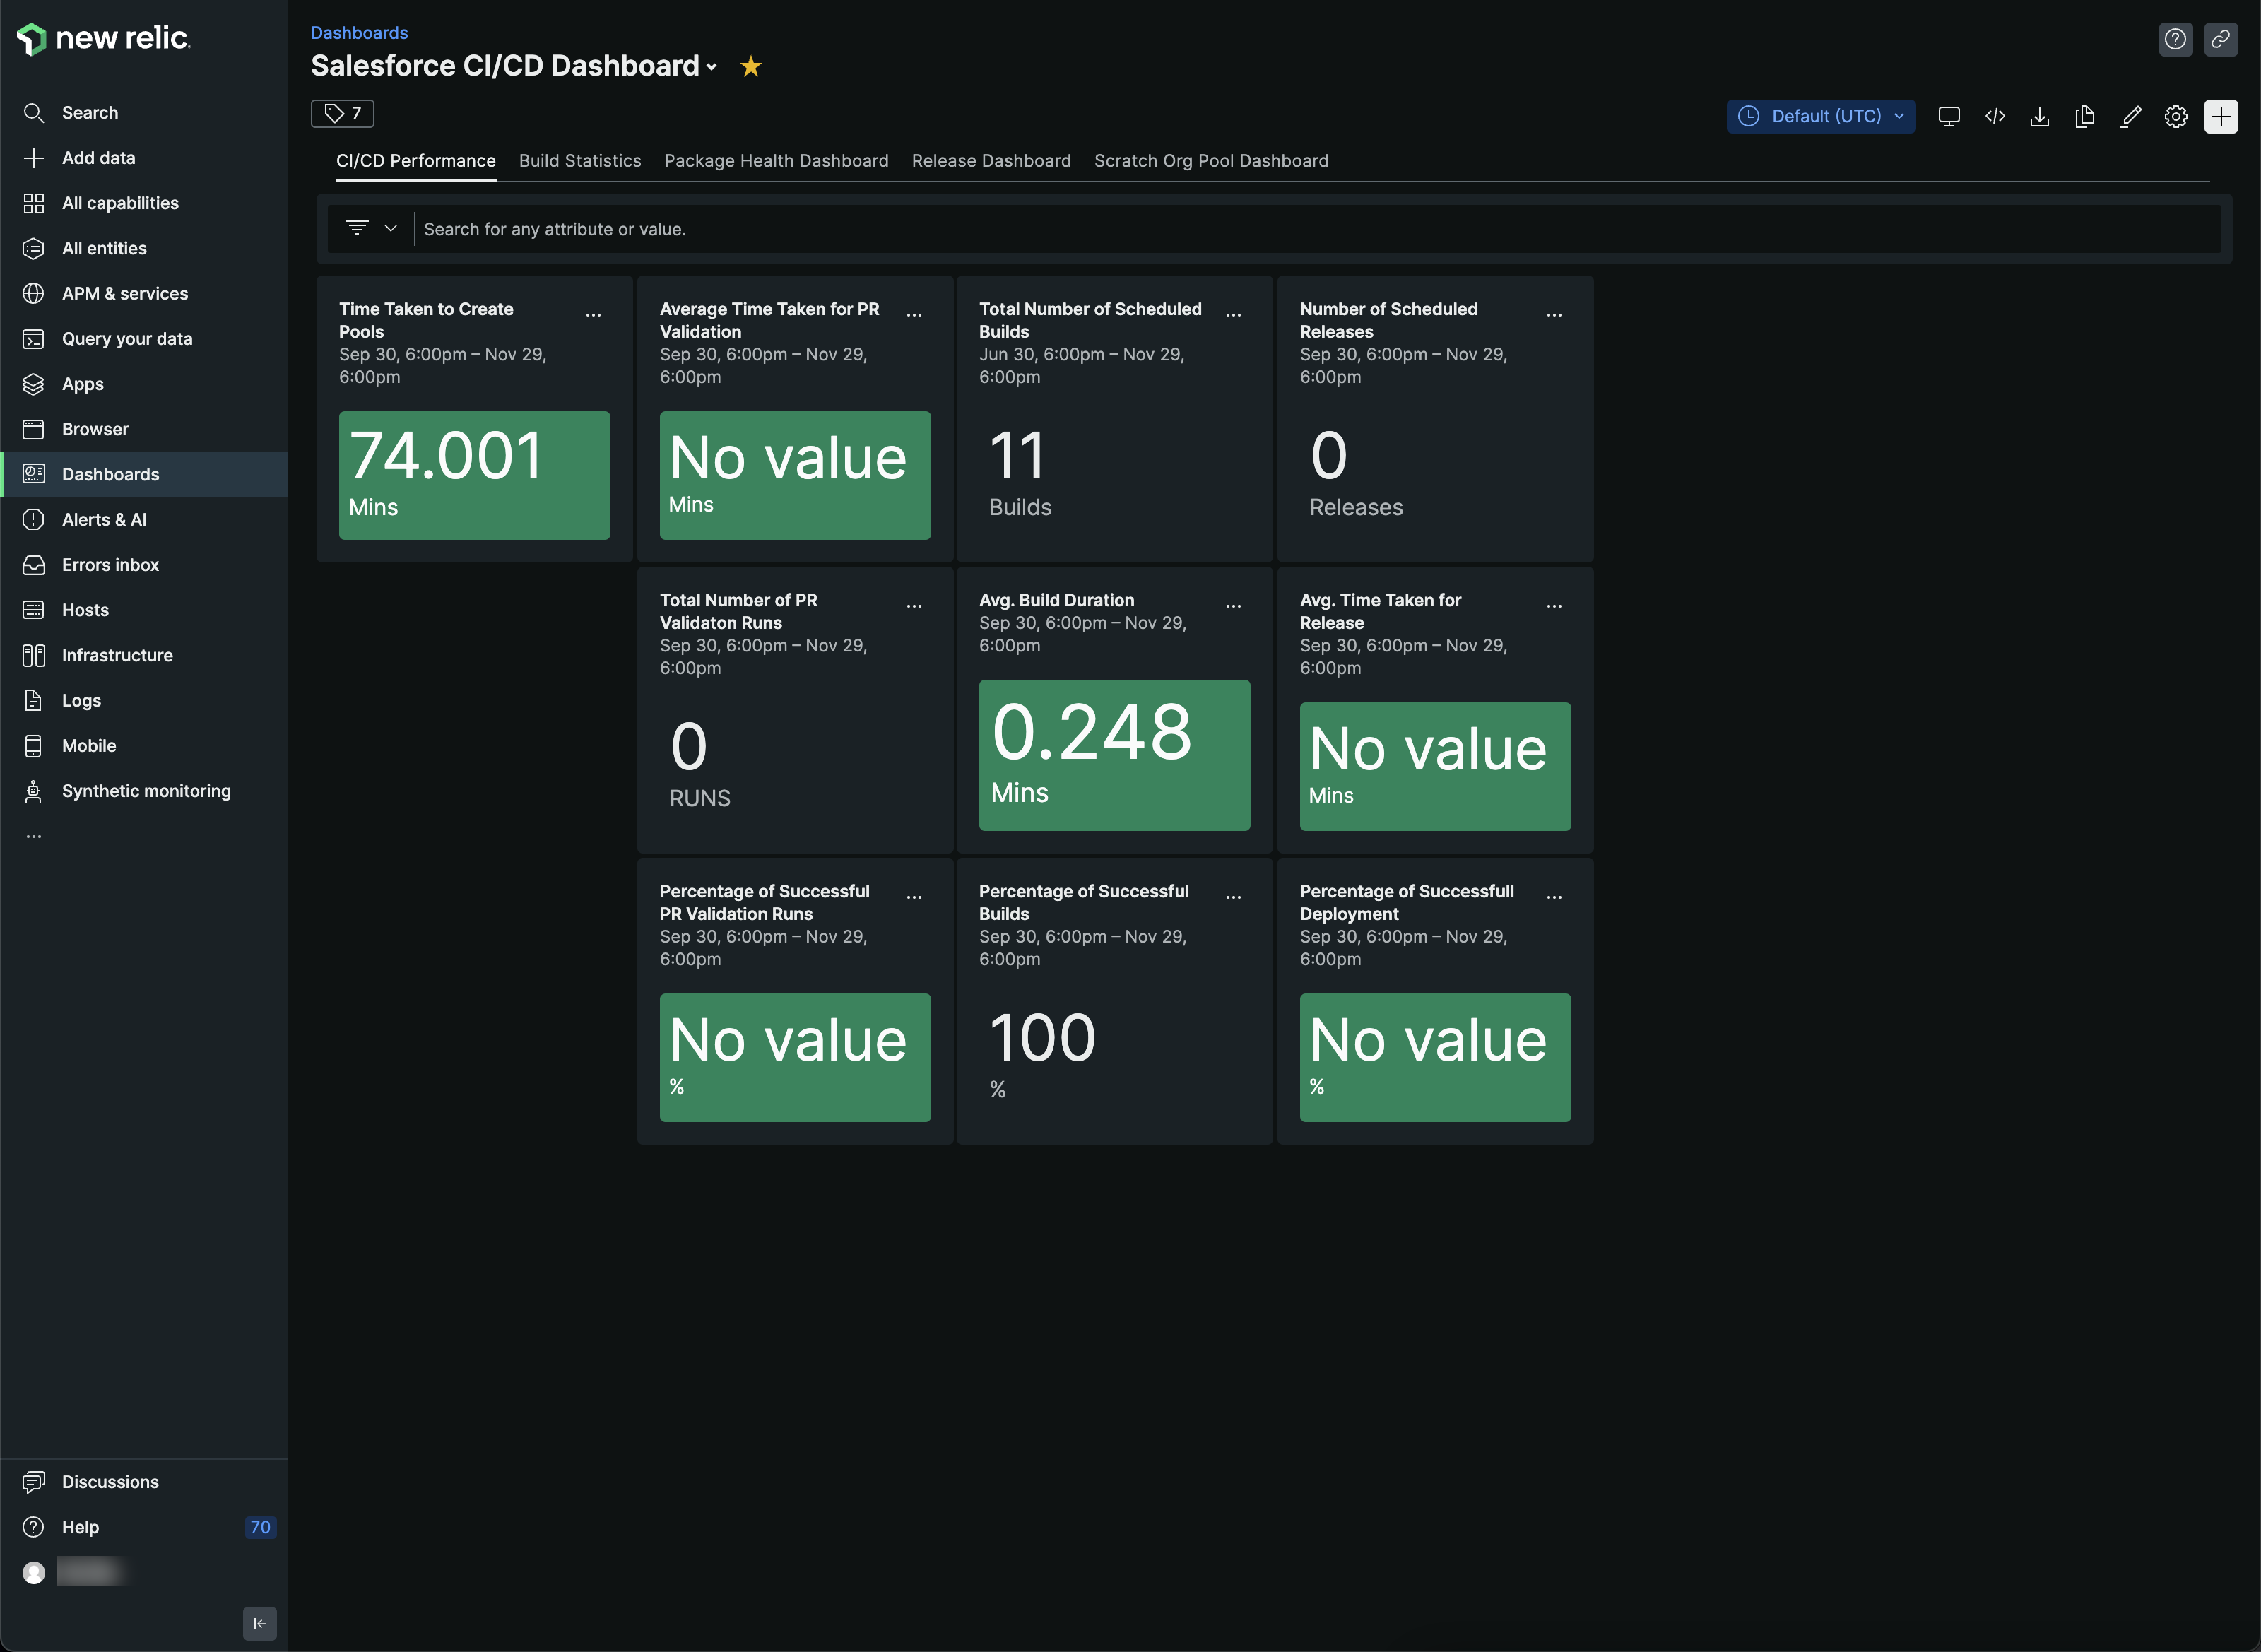View dashboard JSON code icon
2261x1652 pixels.
tap(1995, 116)
